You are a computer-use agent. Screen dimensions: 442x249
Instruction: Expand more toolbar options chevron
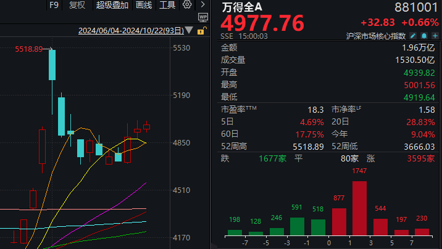[202, 4]
